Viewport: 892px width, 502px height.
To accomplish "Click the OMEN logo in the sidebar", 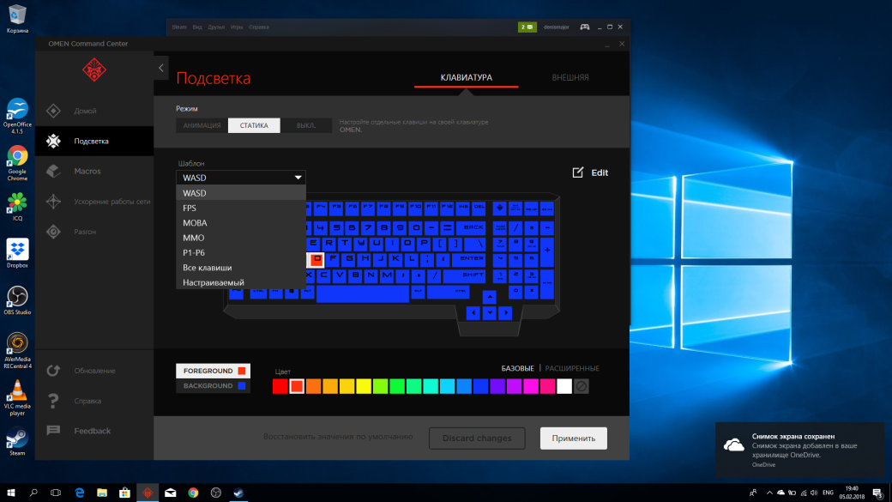I will pos(93,70).
